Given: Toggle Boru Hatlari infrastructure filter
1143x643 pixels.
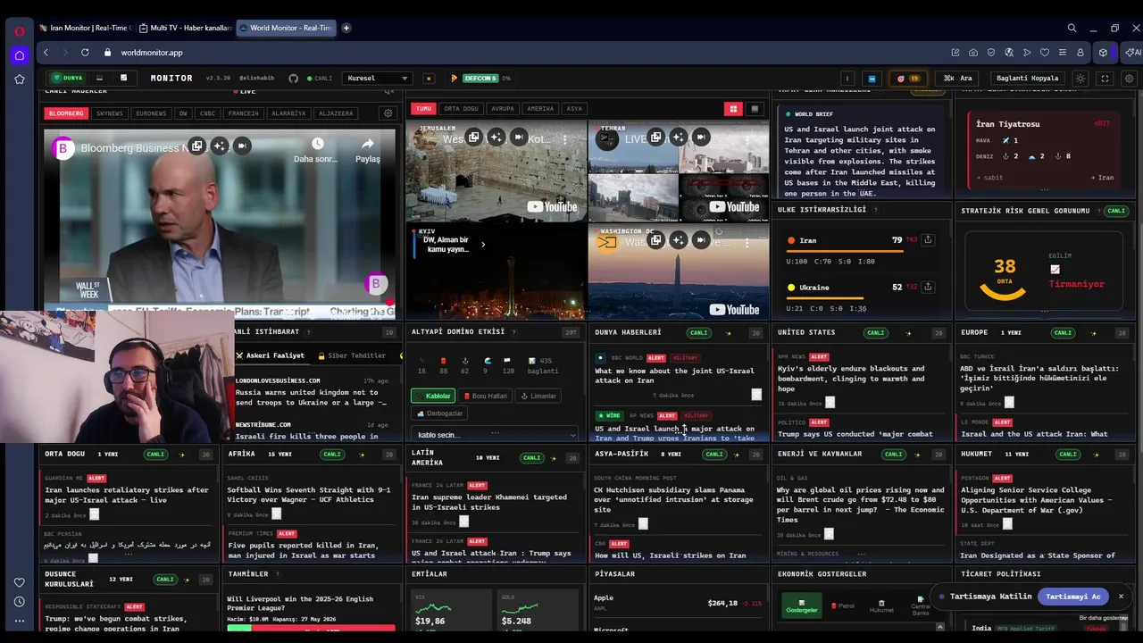Looking at the screenshot, I should tap(486, 396).
